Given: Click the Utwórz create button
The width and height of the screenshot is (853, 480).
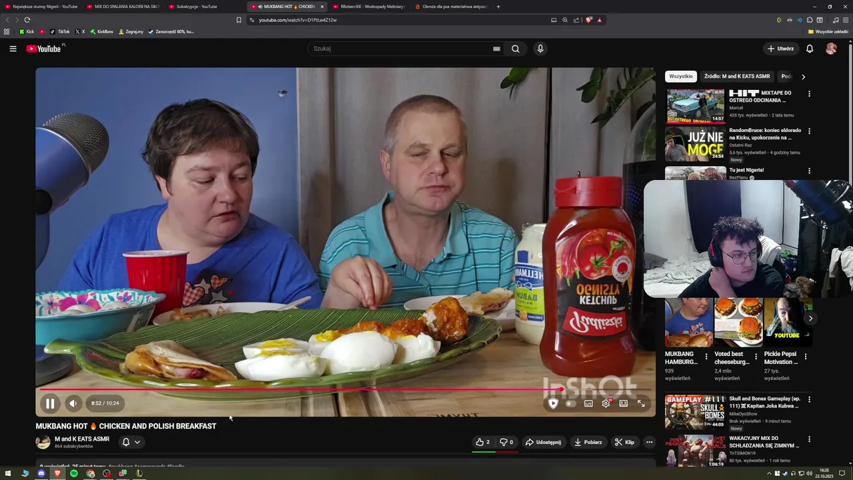Looking at the screenshot, I should (x=780, y=49).
